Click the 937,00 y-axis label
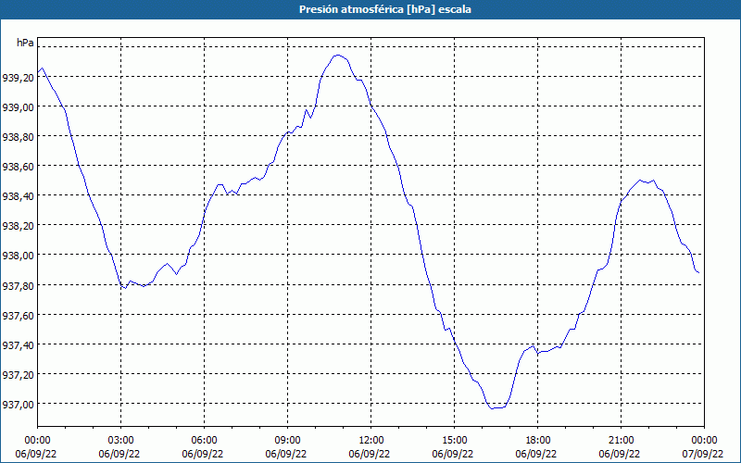 pyautogui.click(x=19, y=405)
